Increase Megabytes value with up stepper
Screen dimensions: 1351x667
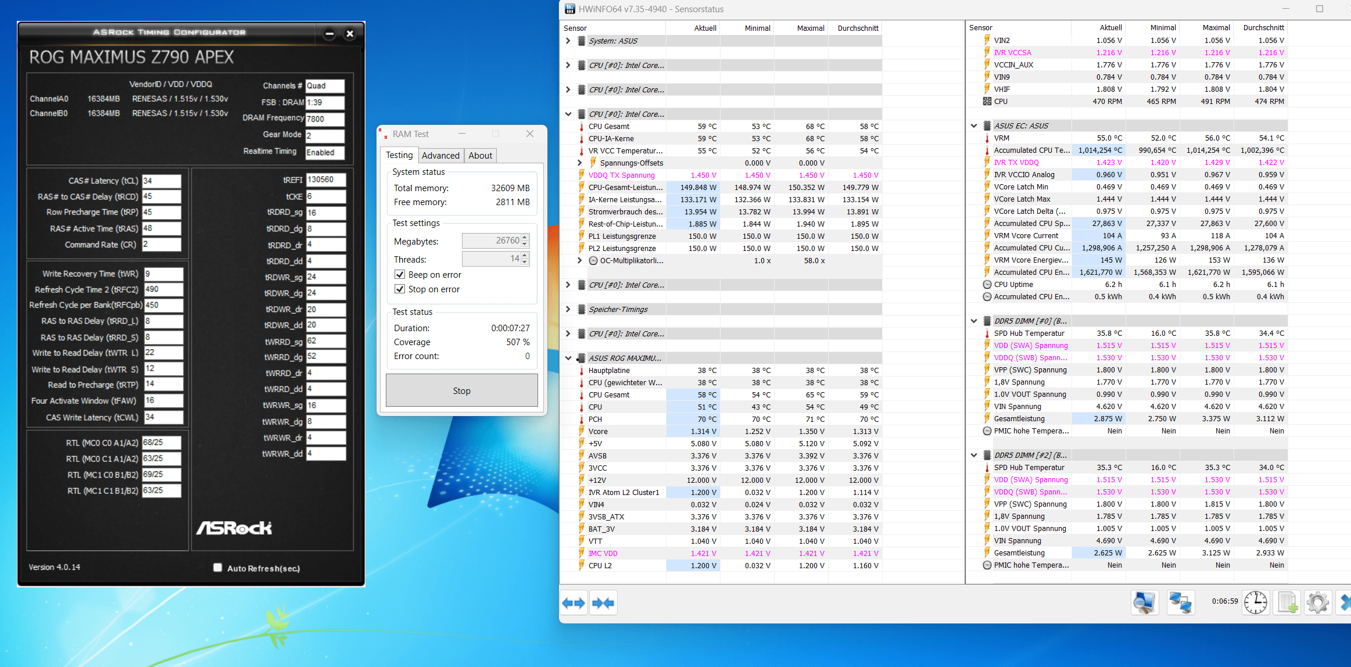[x=525, y=237]
